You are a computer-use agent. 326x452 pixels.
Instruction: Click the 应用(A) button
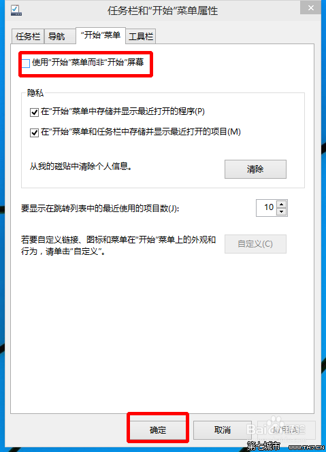[286, 430]
